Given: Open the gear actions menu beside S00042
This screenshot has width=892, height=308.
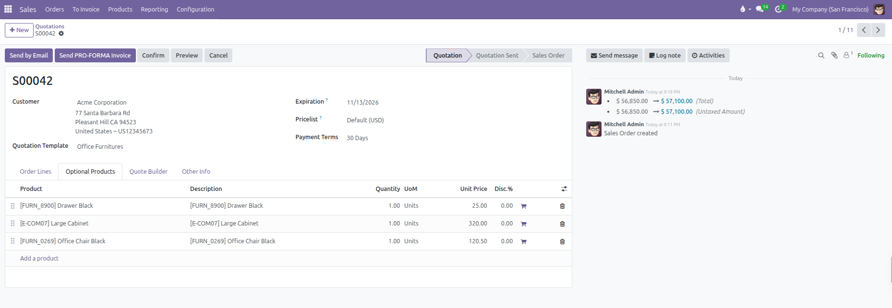Looking at the screenshot, I should click(x=61, y=34).
